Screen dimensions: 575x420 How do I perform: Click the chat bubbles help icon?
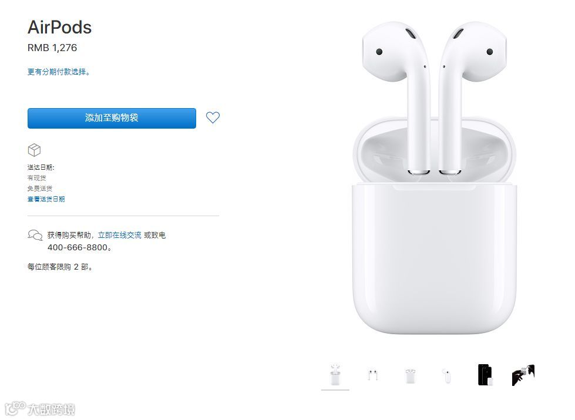[35, 235]
